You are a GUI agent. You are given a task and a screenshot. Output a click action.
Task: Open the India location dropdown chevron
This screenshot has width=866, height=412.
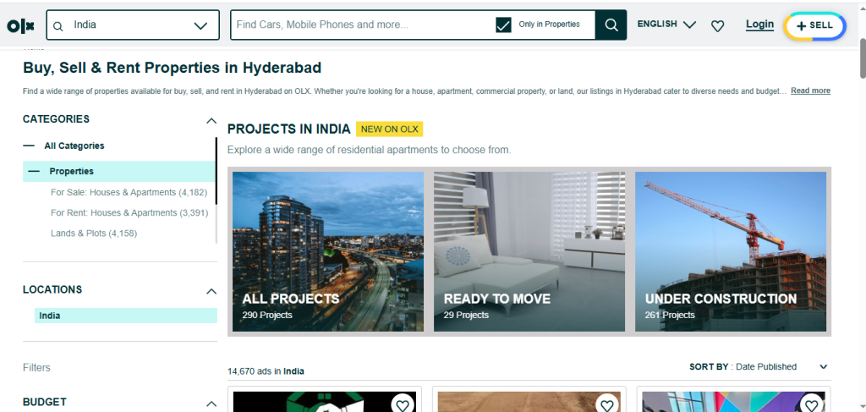pos(200,25)
